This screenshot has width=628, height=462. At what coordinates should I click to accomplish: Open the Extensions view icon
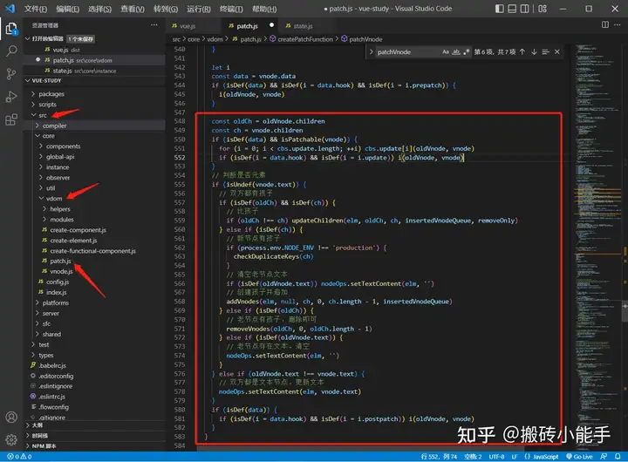click(11, 119)
